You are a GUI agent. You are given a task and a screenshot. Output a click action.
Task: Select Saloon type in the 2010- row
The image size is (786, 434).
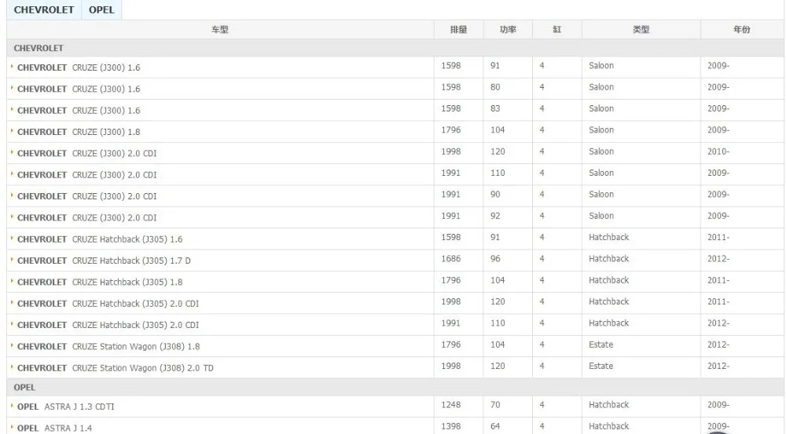(x=601, y=151)
